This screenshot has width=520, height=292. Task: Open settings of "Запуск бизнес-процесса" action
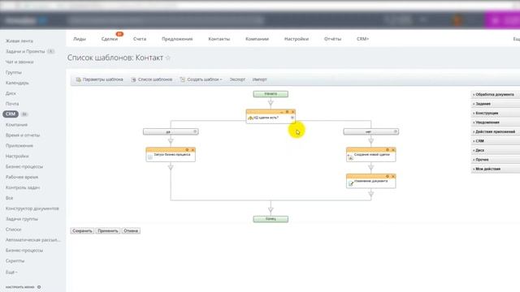point(187,150)
